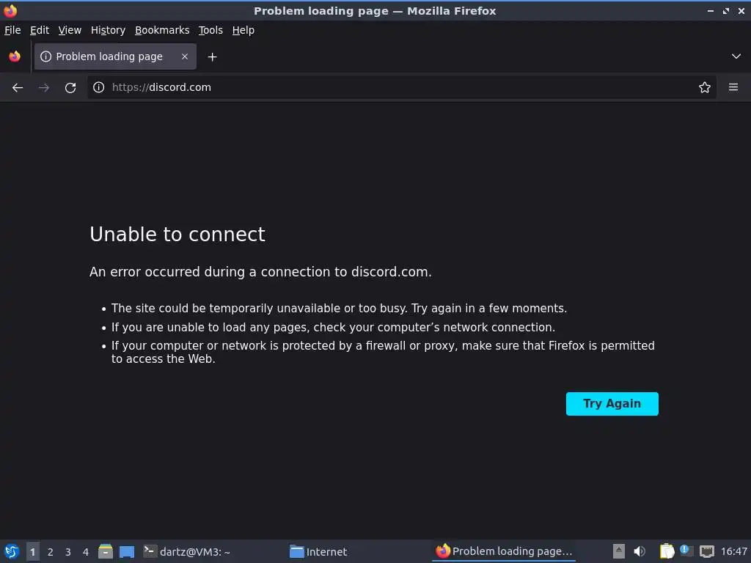The height and width of the screenshot is (563, 751).
Task: Open the Bookmarks menu
Action: click(x=162, y=30)
